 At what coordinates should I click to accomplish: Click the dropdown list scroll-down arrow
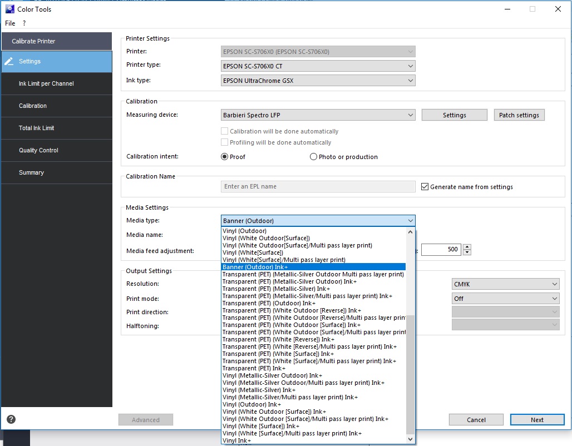coord(410,439)
